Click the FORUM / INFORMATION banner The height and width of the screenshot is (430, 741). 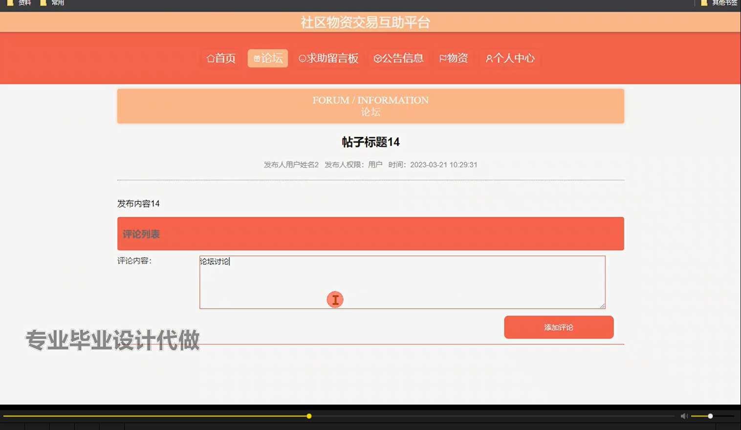pos(370,106)
